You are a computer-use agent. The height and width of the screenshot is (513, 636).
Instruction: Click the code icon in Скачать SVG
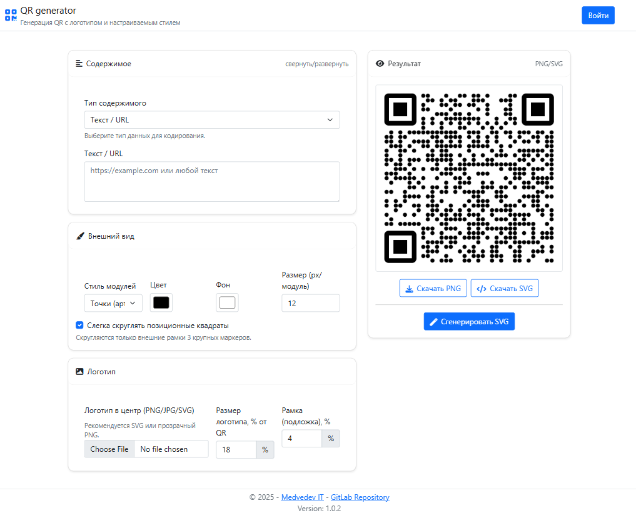482,289
